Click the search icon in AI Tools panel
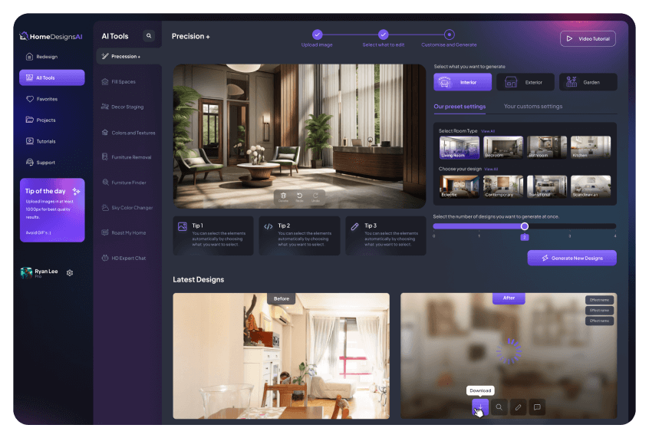Viewport: 649px width, 438px height. tap(149, 36)
